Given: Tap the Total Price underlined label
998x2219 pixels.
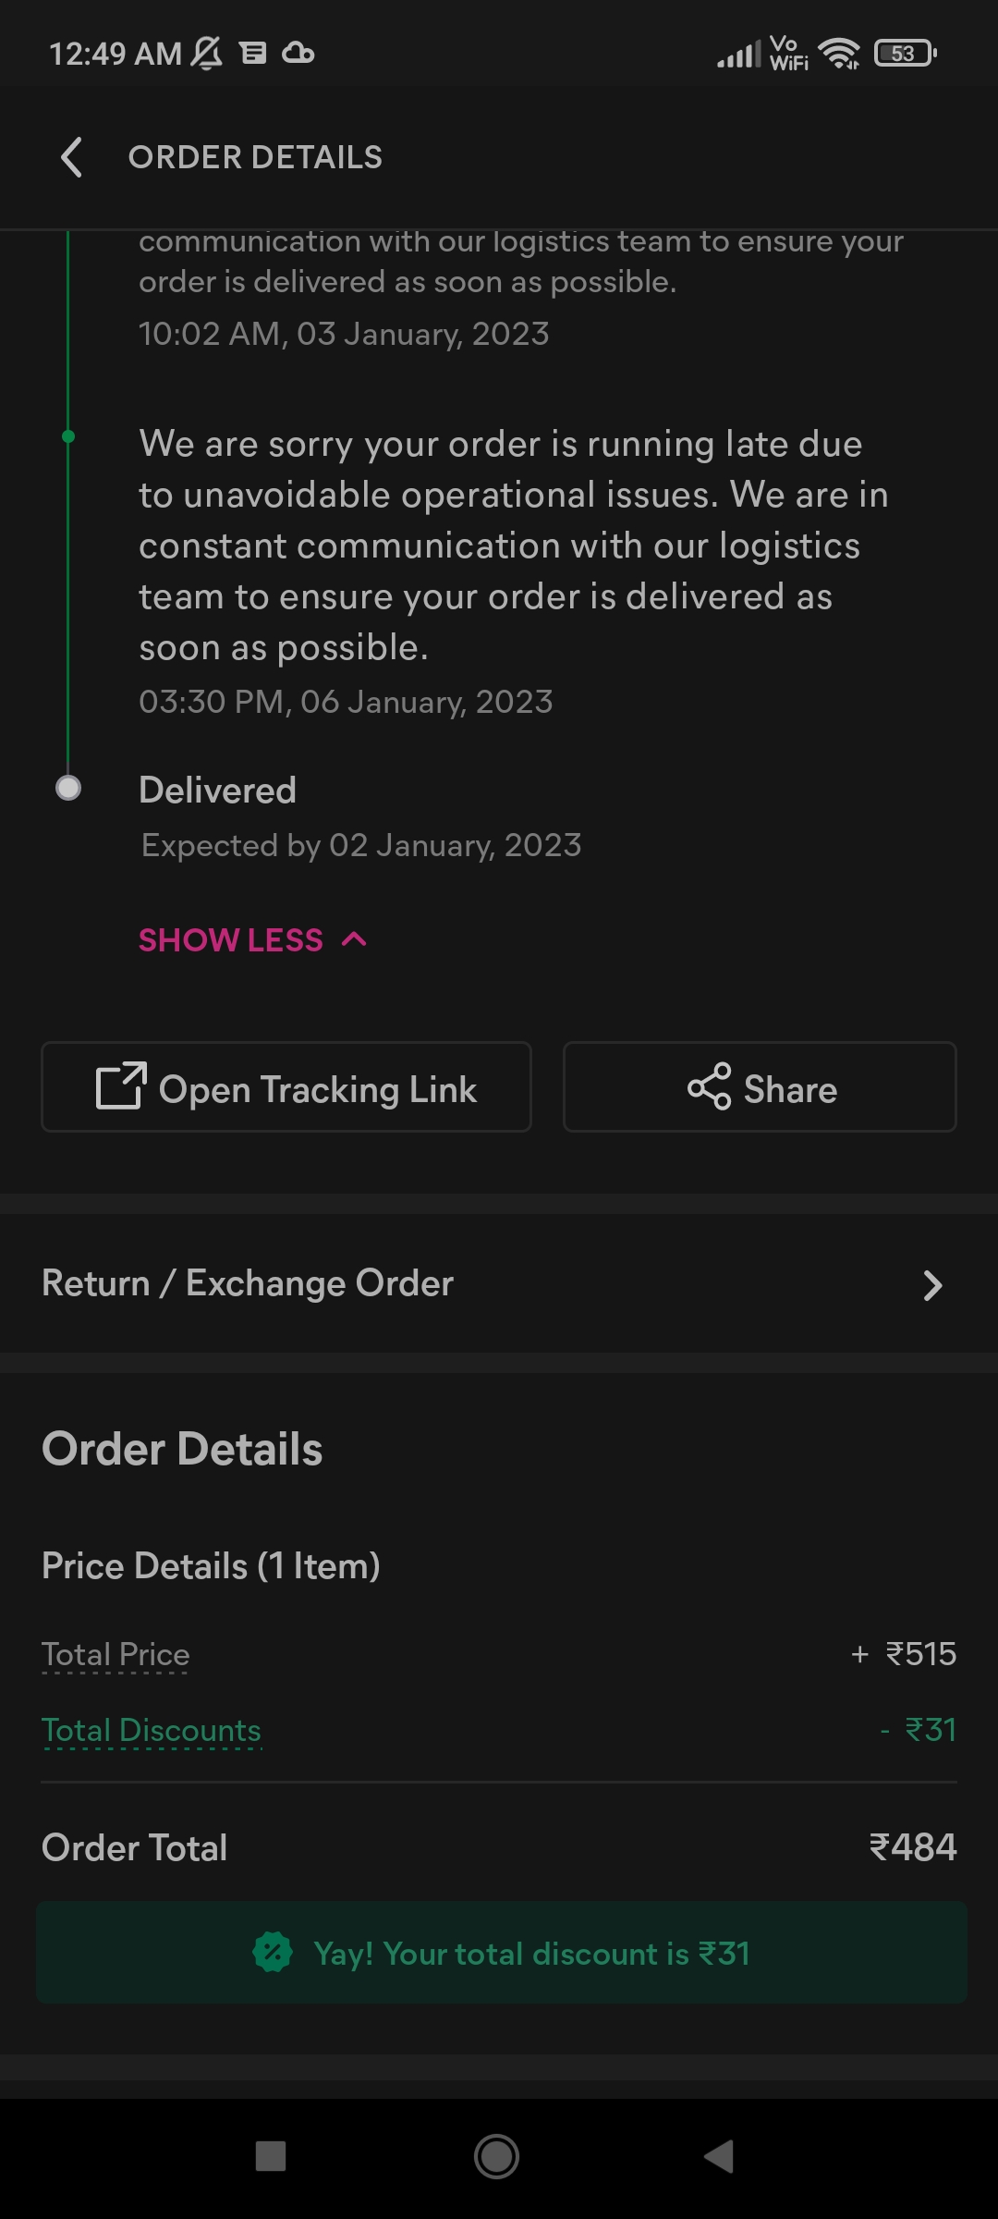Looking at the screenshot, I should pos(116,1654).
